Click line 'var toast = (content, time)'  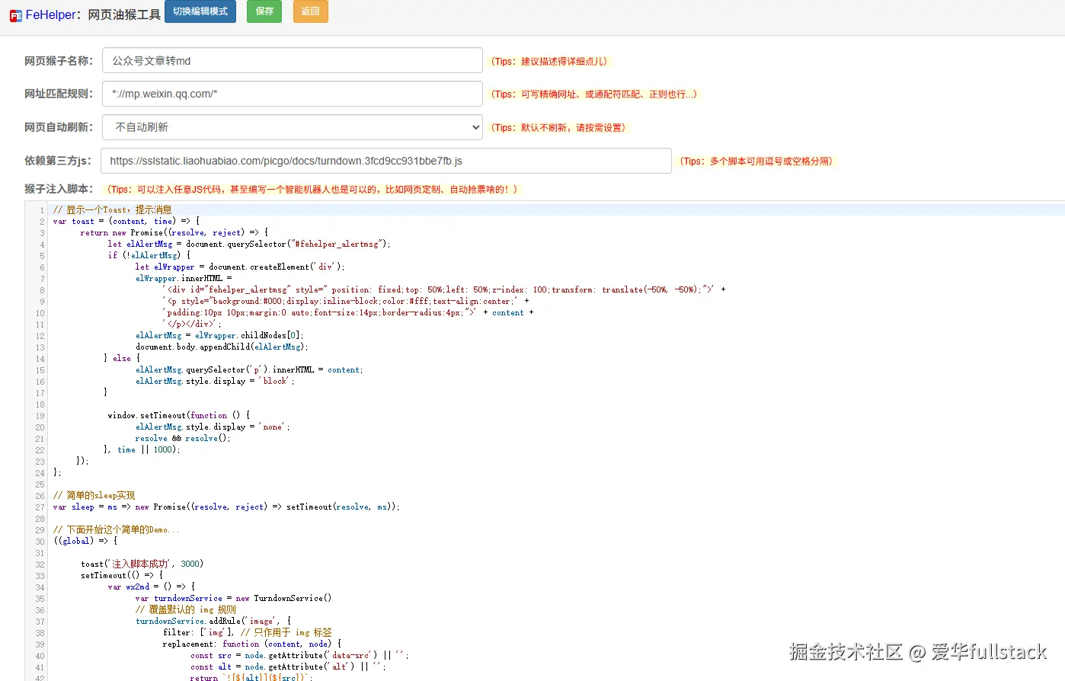coord(126,221)
